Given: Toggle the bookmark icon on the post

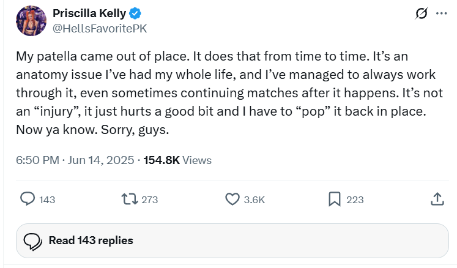Looking at the screenshot, I should [x=335, y=199].
